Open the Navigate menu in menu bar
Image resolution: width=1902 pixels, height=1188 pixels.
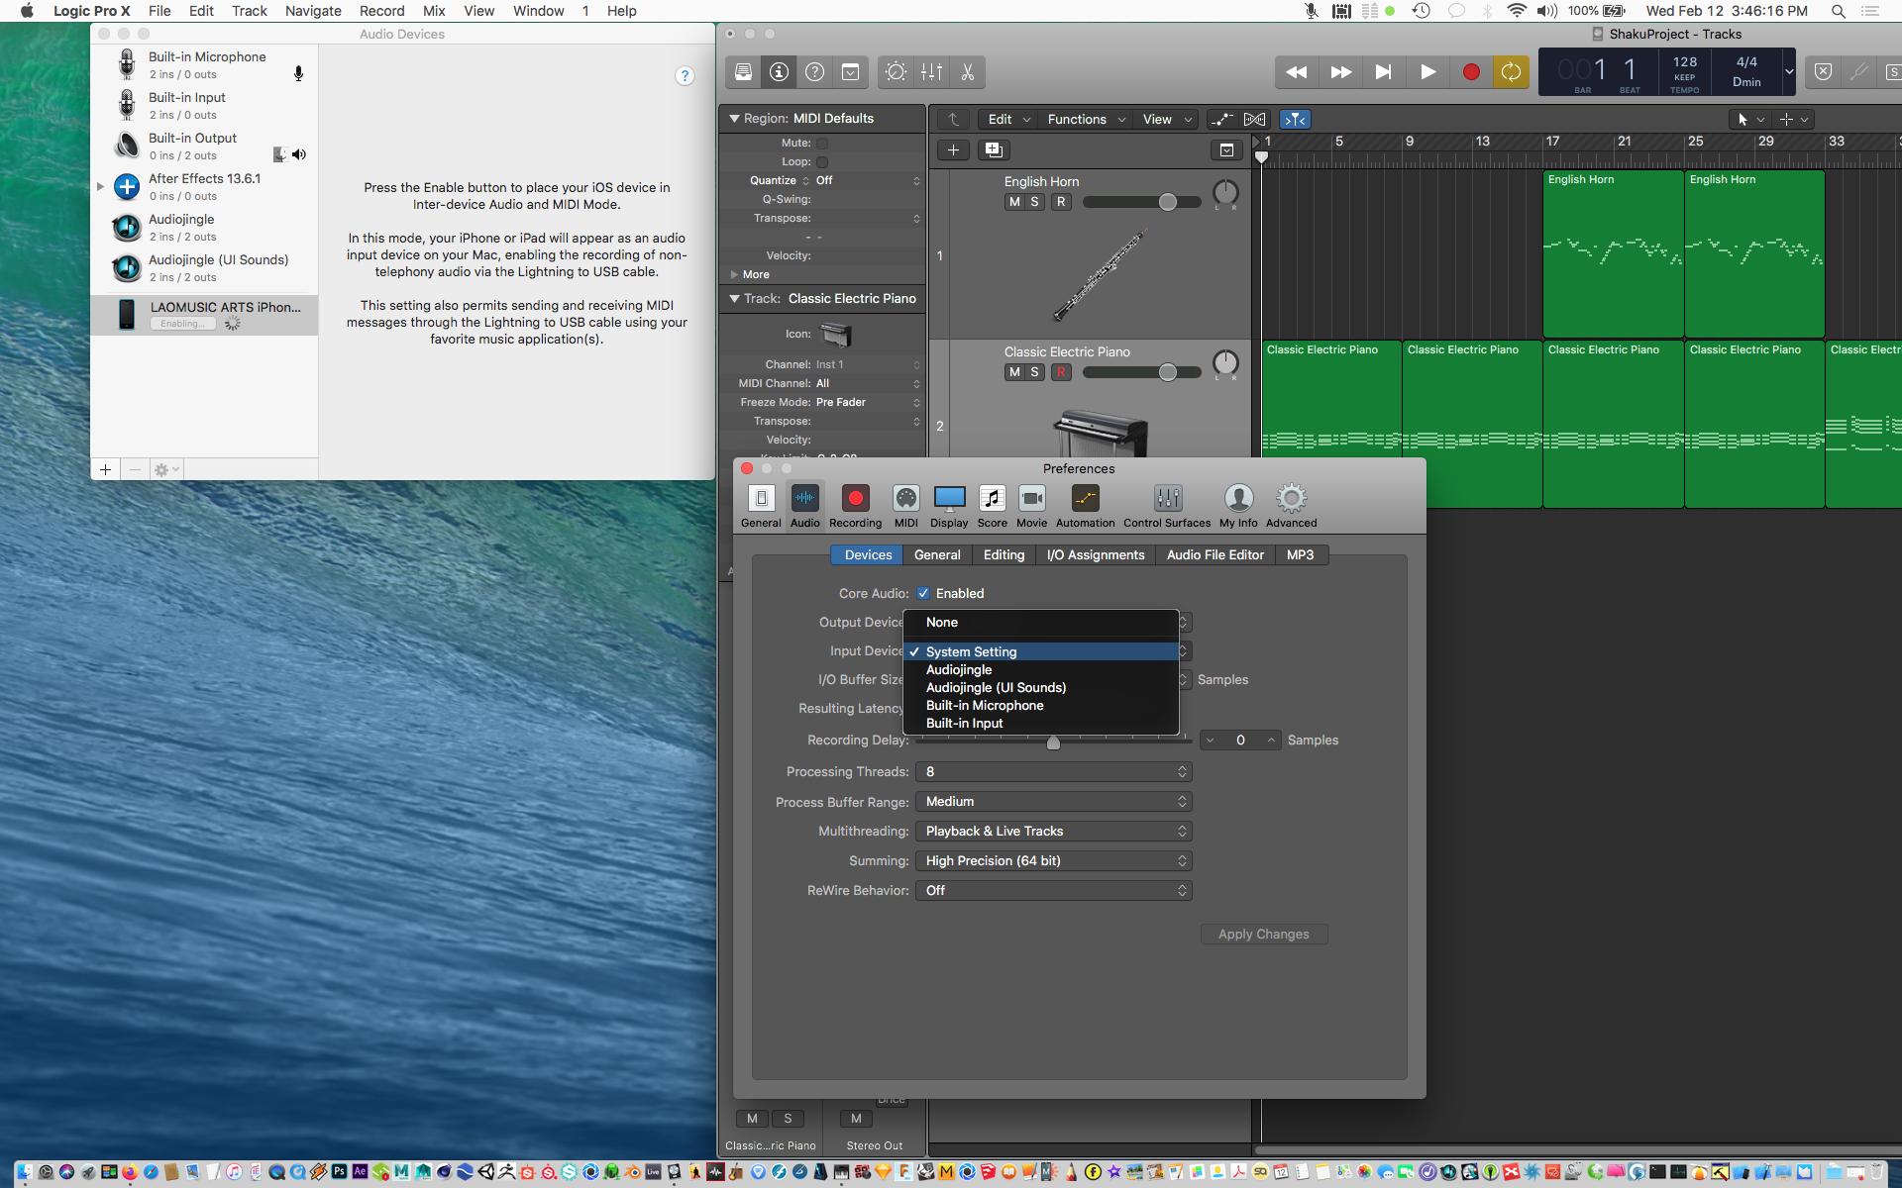point(313,11)
